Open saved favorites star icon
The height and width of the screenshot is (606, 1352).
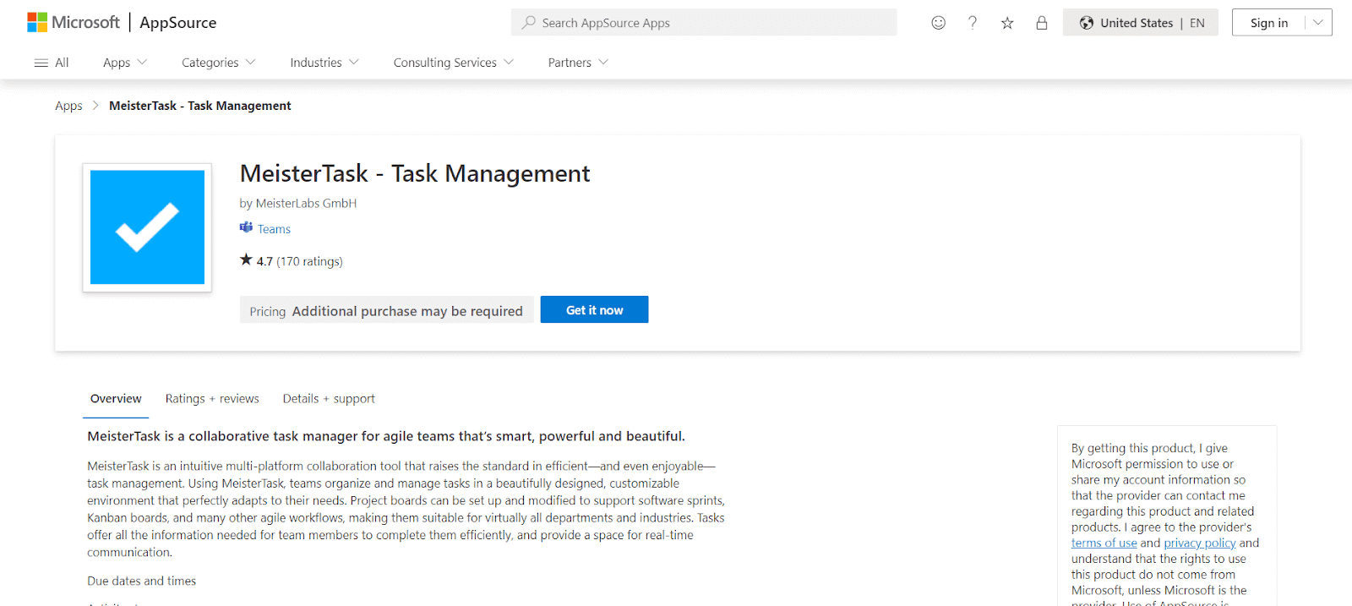click(1007, 23)
